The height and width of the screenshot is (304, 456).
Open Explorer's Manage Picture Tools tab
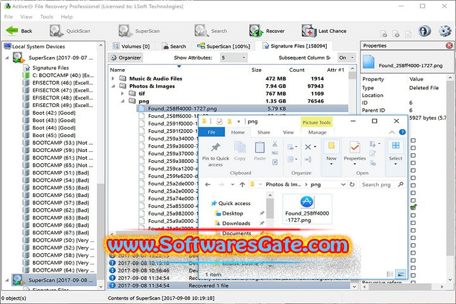coord(317,132)
